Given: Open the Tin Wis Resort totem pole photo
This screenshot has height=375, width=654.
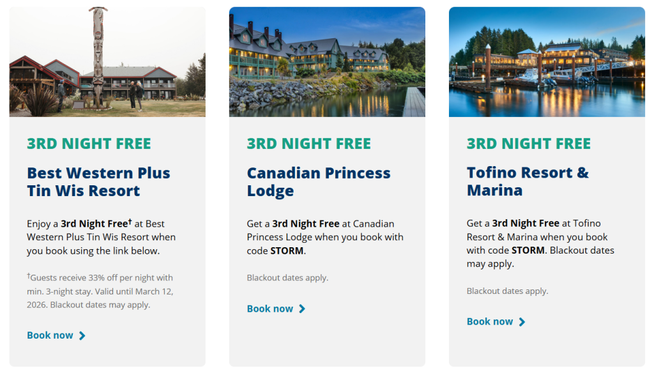Looking at the screenshot, I should [x=107, y=62].
